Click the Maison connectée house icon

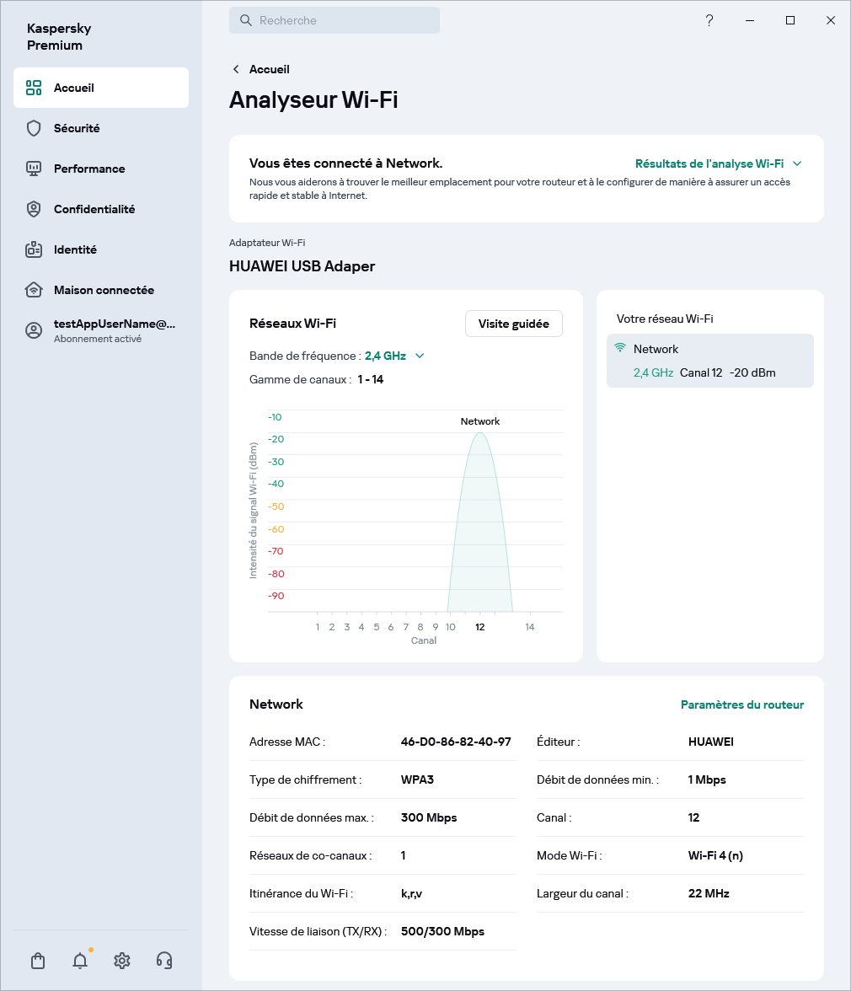pyautogui.click(x=34, y=290)
